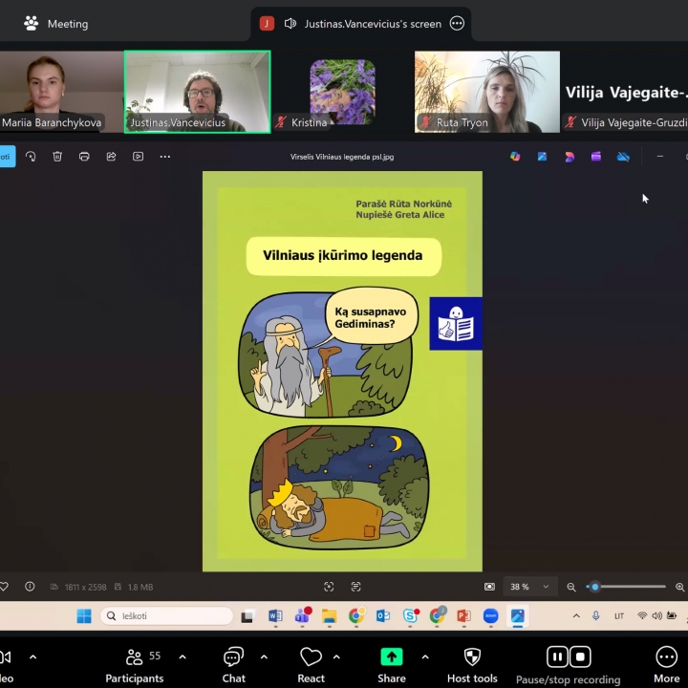Expand the Share options chevron
Viewport: 688px width, 688px height.
pyautogui.click(x=424, y=657)
